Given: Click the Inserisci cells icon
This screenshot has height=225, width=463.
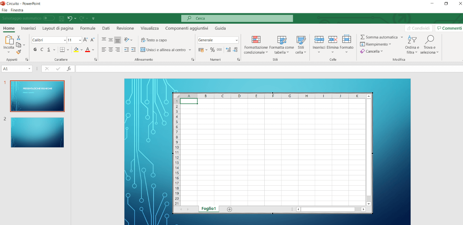Looking at the screenshot, I should pos(319,39).
